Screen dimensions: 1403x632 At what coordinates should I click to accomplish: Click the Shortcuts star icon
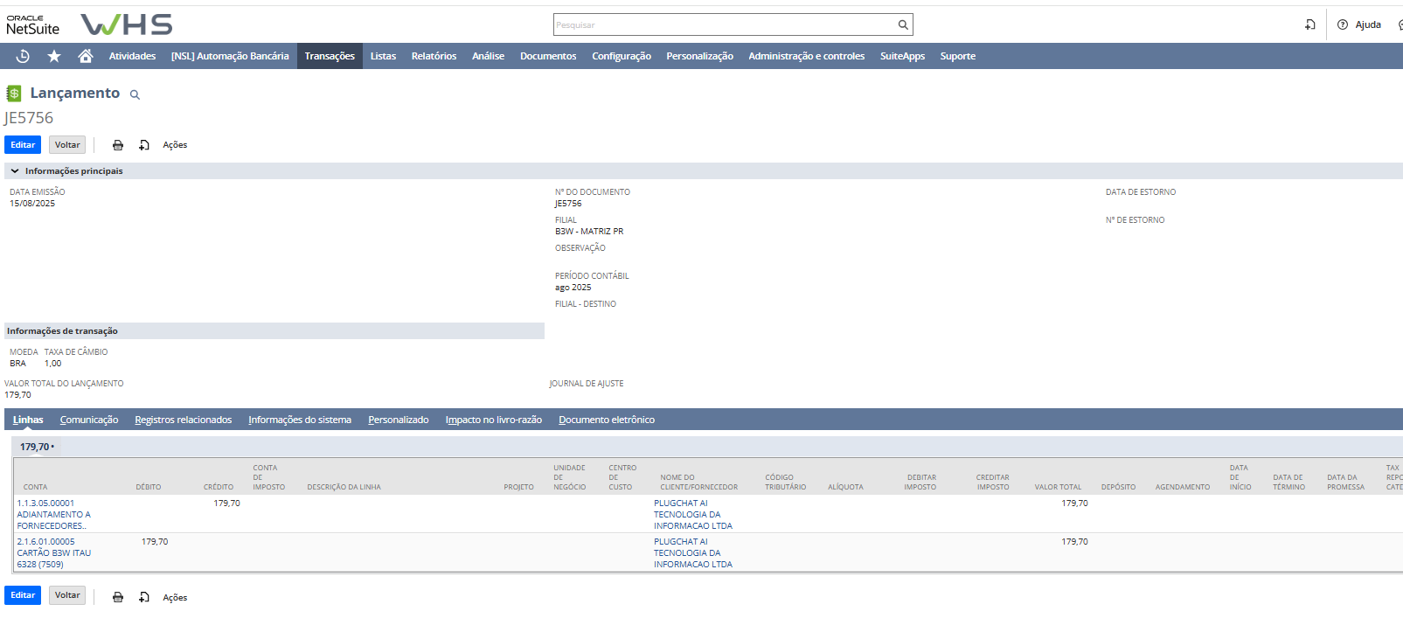pyautogui.click(x=54, y=56)
